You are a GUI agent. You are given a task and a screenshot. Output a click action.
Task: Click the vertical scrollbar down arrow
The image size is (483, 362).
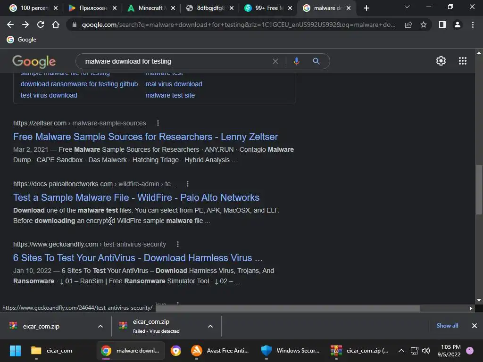(479, 300)
